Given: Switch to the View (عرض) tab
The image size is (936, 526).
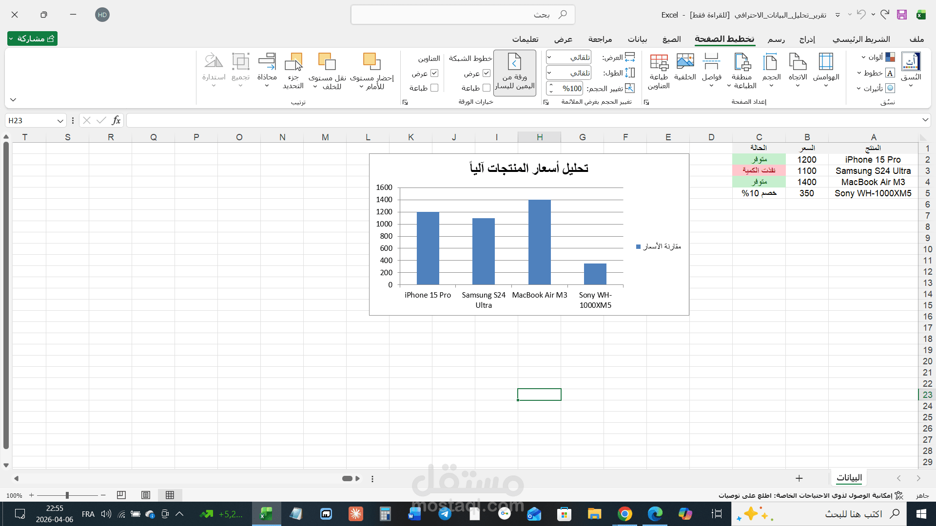Looking at the screenshot, I should (x=563, y=39).
